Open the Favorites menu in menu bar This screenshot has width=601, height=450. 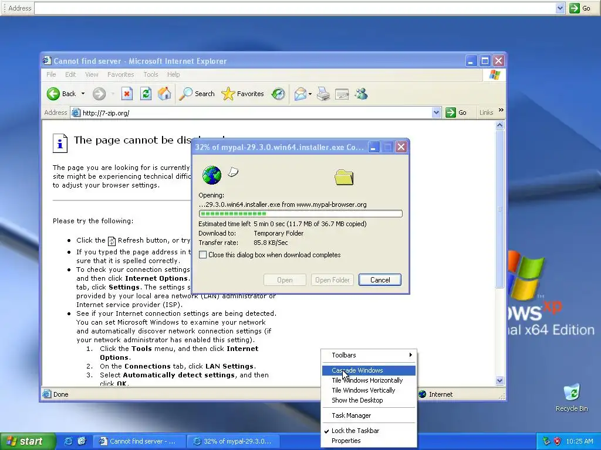(x=121, y=74)
